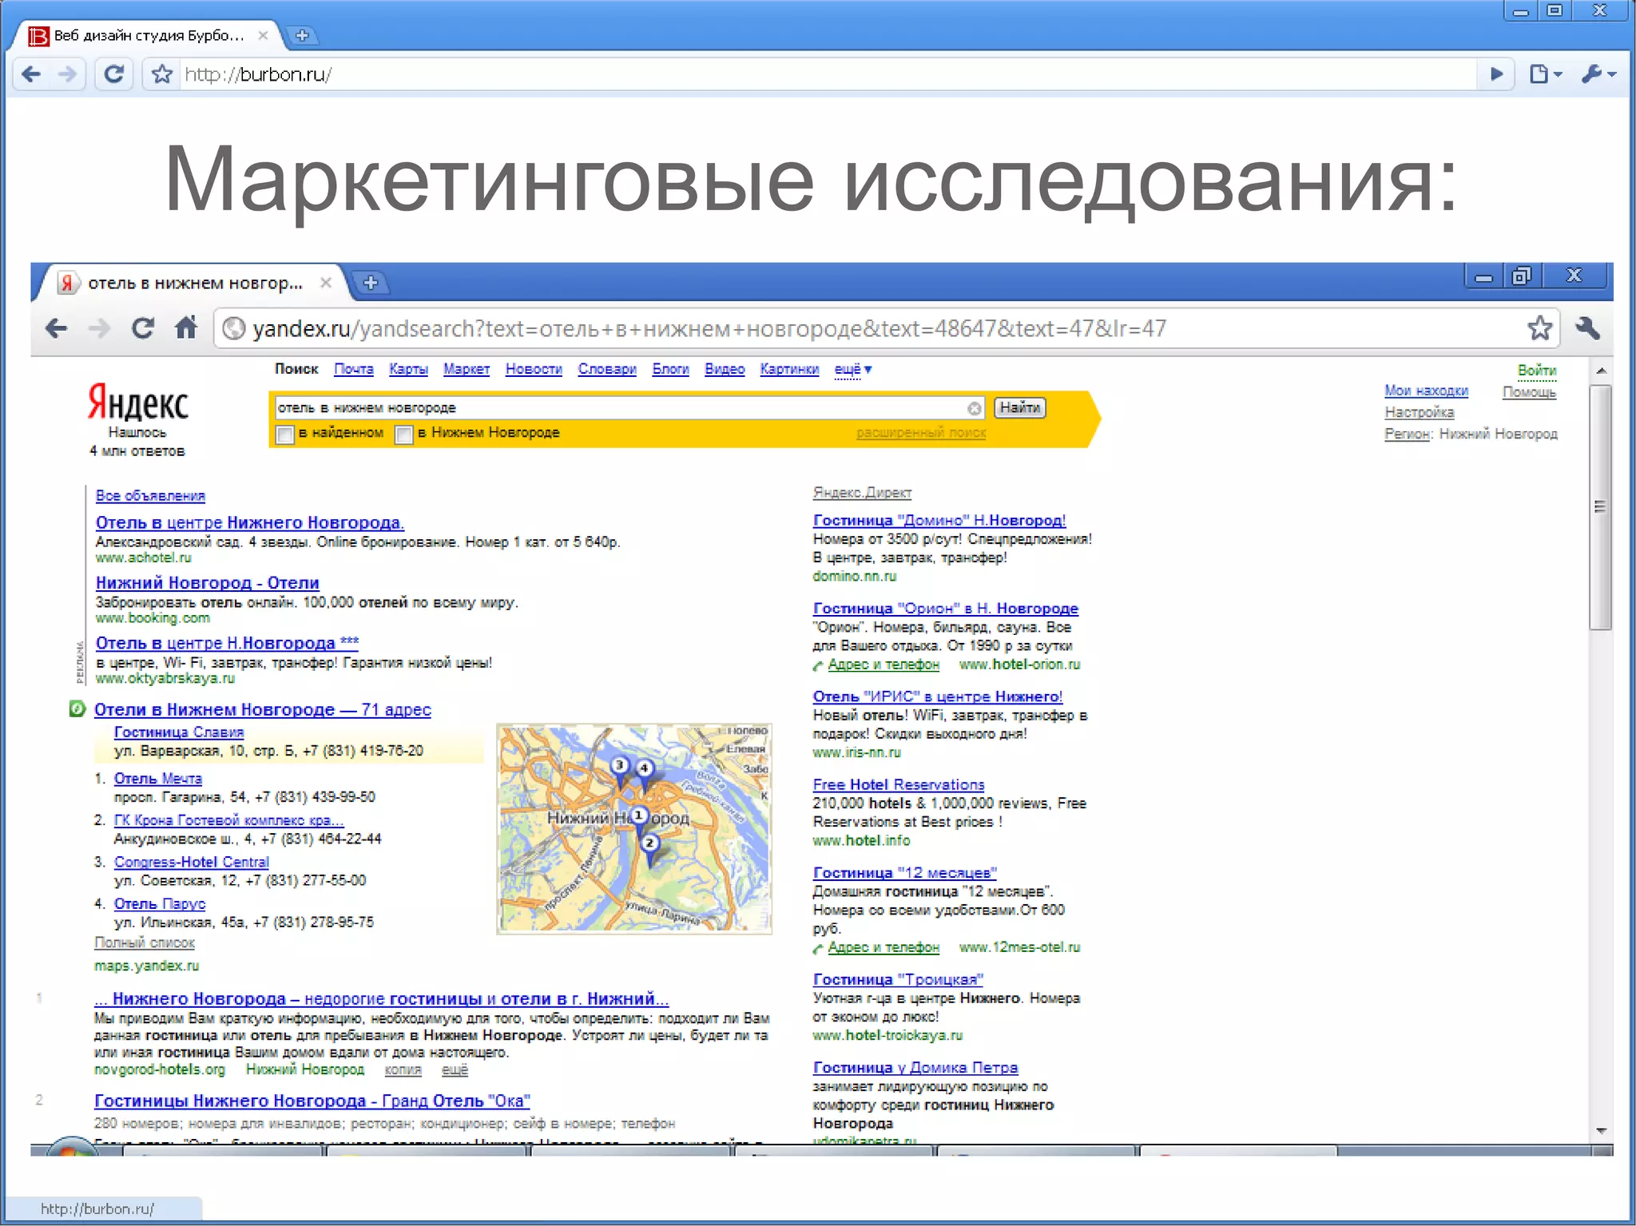Image resolution: width=1636 pixels, height=1226 pixels.
Task: Click the phone icon beside hotel-orion.ru Адрес и телефон
Action: [818, 665]
